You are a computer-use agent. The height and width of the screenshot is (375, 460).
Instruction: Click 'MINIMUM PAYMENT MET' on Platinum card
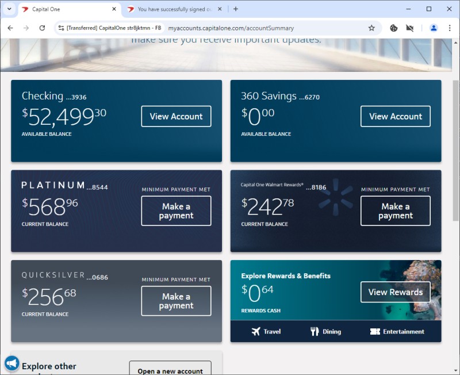click(x=176, y=190)
